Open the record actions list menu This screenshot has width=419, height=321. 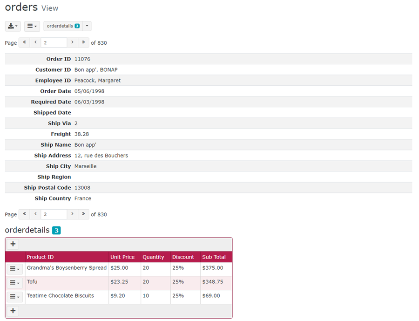pyautogui.click(x=32, y=26)
